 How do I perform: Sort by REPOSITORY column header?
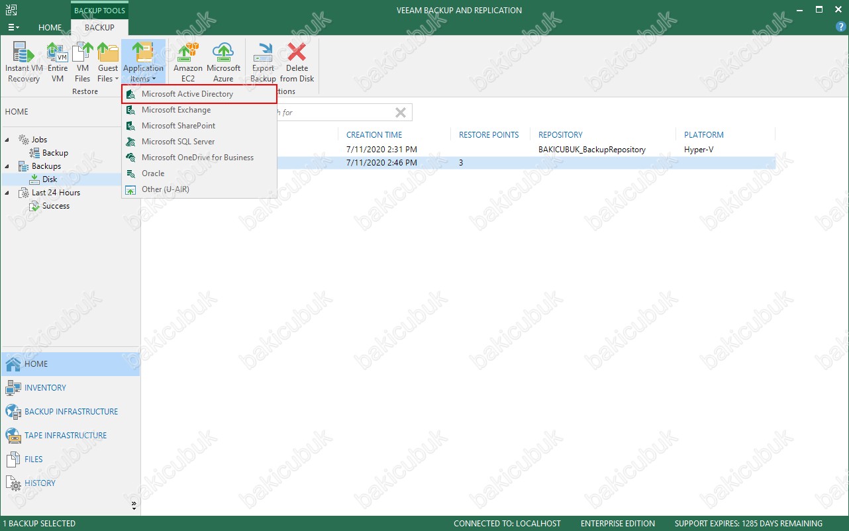point(560,135)
